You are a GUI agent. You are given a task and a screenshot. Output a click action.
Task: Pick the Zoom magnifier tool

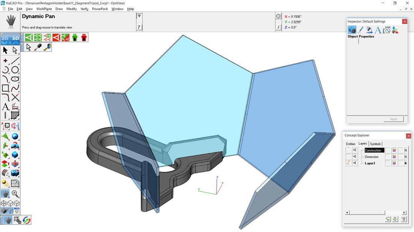(x=15, y=194)
